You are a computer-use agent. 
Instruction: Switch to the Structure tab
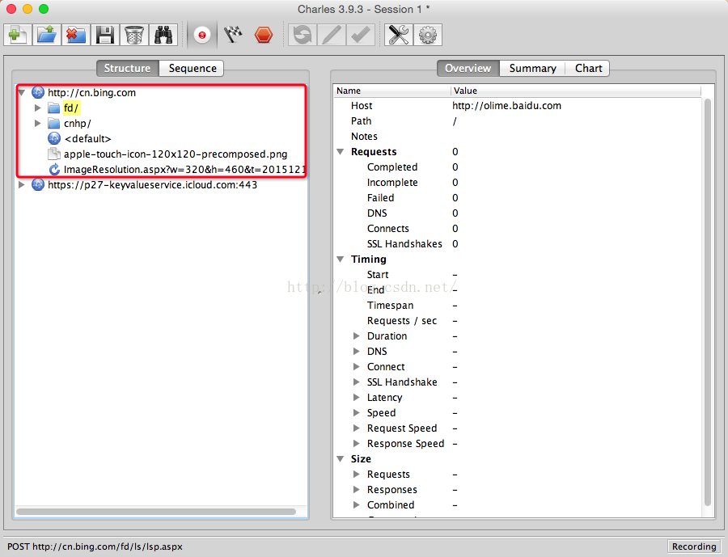pos(128,68)
